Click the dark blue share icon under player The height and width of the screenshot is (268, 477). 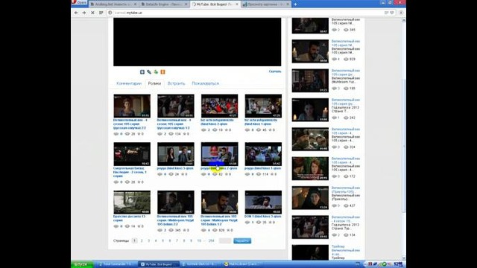tap(142, 72)
